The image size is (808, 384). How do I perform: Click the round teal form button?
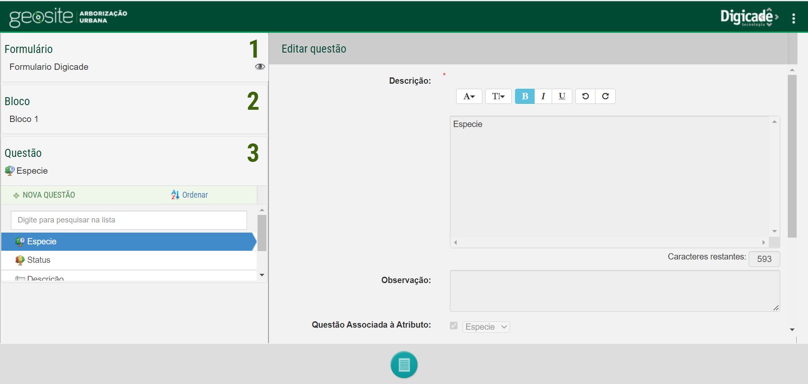404,365
